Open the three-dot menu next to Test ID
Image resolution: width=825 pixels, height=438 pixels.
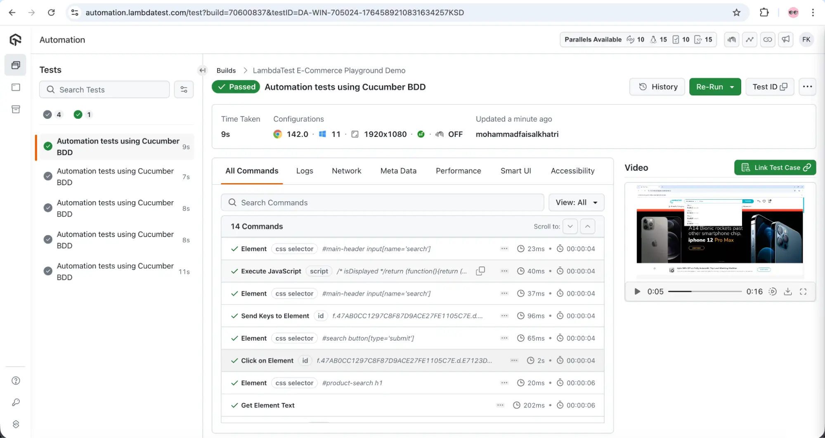coord(808,87)
